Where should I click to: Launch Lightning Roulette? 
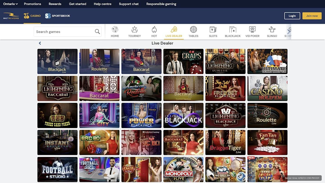point(225,61)
